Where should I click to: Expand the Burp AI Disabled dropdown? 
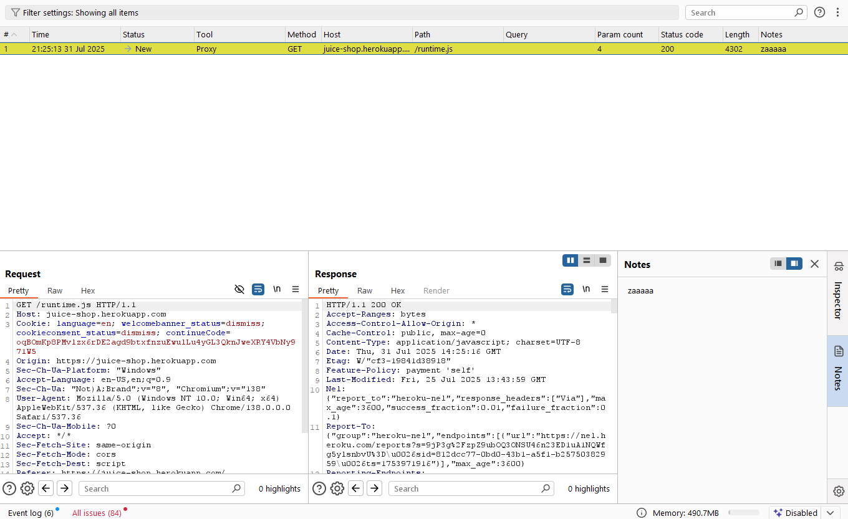point(829,513)
